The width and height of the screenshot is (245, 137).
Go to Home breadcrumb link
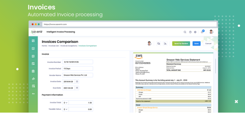point(44,46)
